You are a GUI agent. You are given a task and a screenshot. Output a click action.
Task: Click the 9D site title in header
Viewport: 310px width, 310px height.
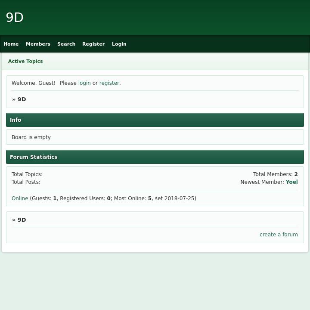pyautogui.click(x=15, y=18)
